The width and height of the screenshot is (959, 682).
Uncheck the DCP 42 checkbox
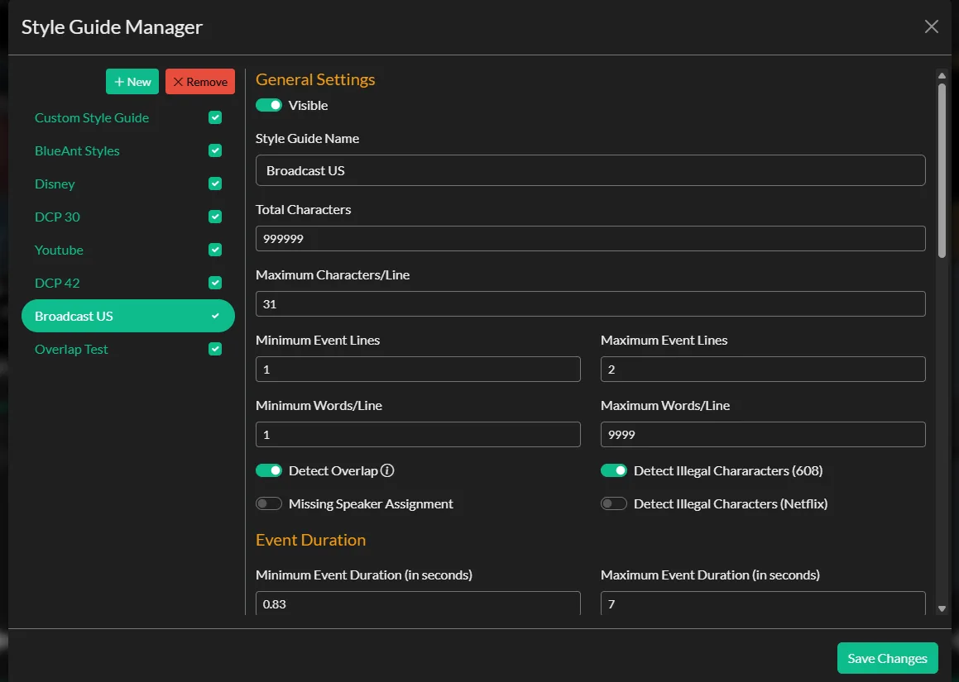(x=214, y=283)
